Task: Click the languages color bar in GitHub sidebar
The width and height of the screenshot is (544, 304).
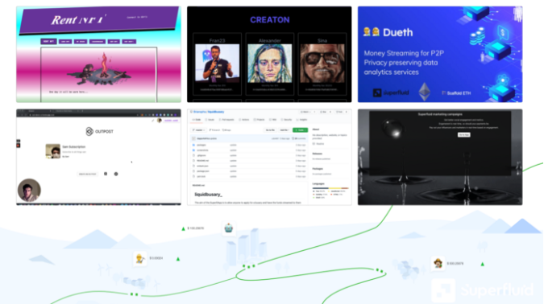Action: [x=330, y=188]
